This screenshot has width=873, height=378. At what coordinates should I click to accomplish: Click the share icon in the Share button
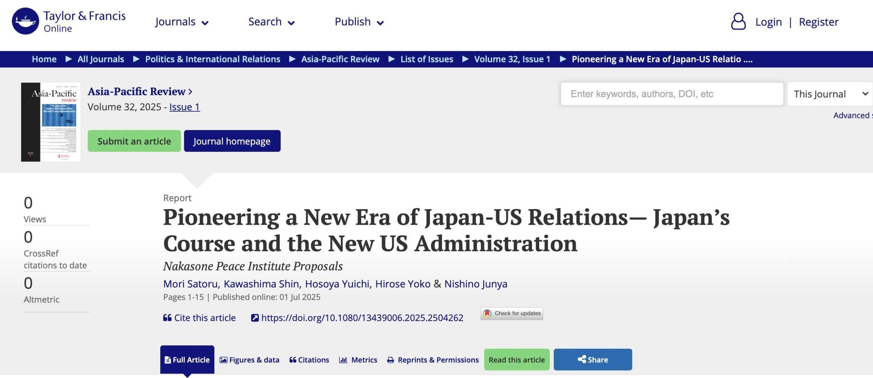(582, 359)
